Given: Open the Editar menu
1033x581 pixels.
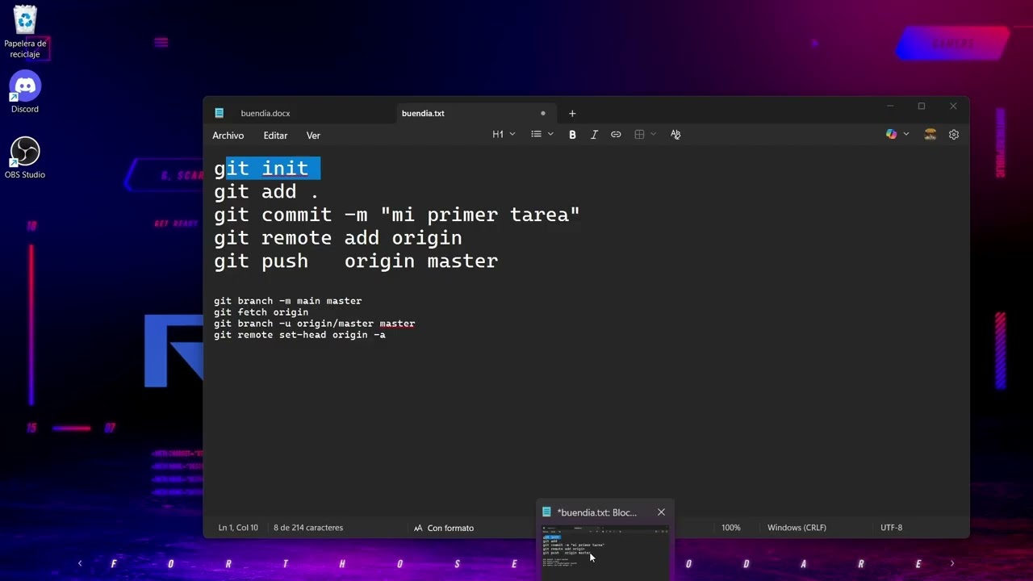Looking at the screenshot, I should [x=275, y=136].
